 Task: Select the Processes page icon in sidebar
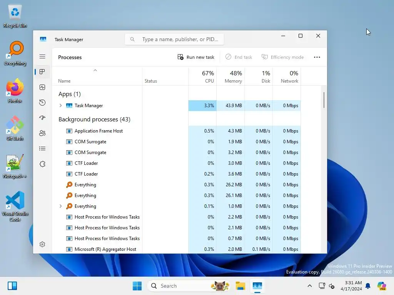point(42,72)
